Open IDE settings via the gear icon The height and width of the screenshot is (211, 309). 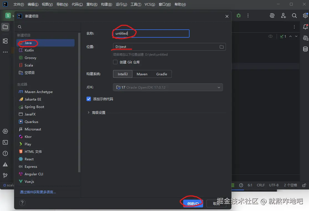click(x=305, y=16)
